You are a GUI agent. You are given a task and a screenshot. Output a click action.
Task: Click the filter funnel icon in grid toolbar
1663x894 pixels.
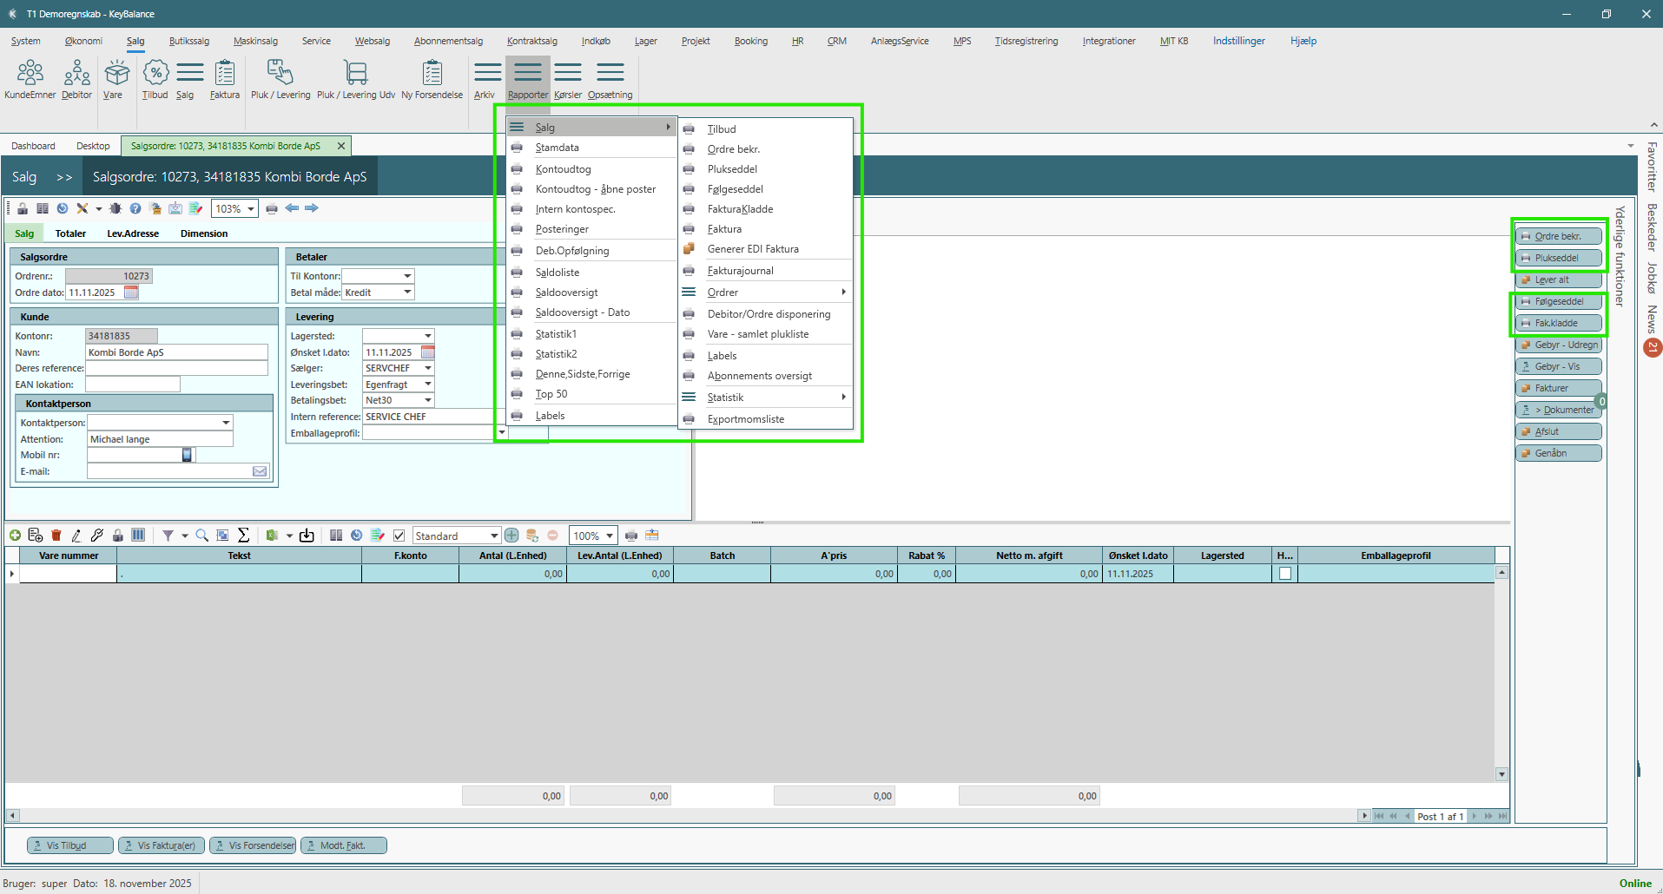[168, 536]
